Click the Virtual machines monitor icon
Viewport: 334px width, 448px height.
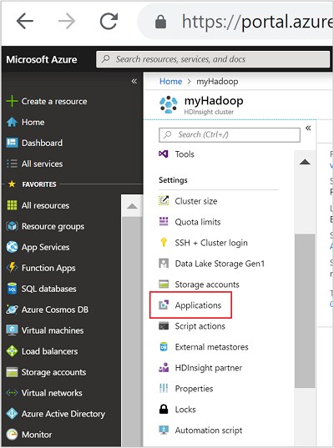tap(12, 330)
